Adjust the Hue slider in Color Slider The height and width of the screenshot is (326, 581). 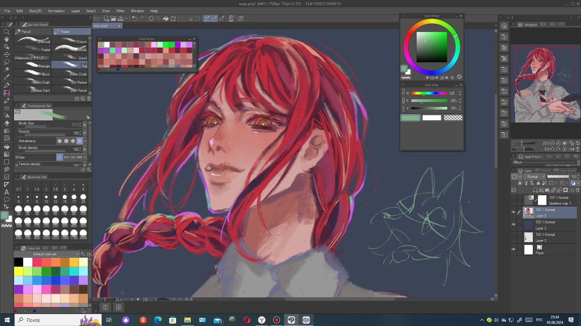429,93
